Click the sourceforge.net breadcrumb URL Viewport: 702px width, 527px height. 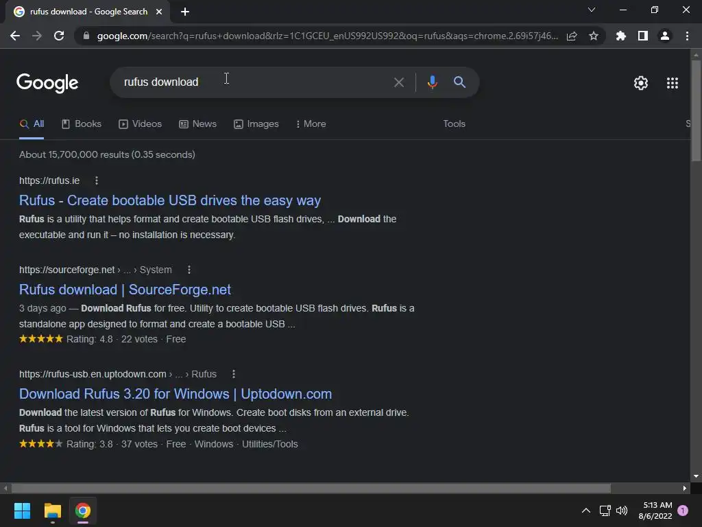point(95,270)
